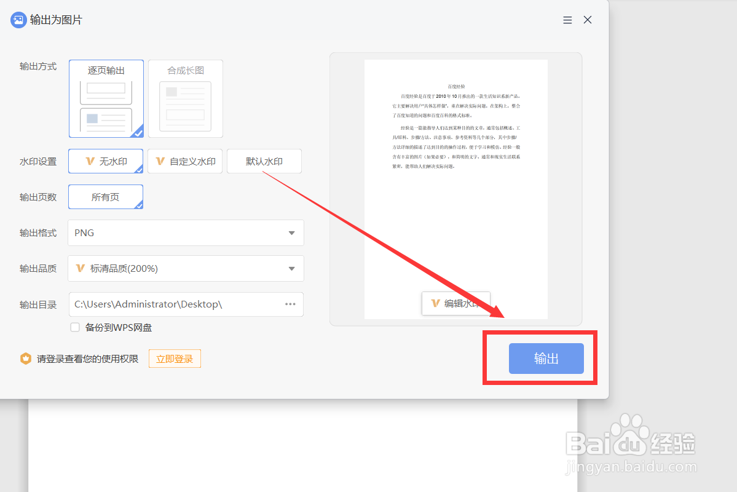
Task: Click the 输出为图片 app icon in title bar
Action: pos(18,20)
